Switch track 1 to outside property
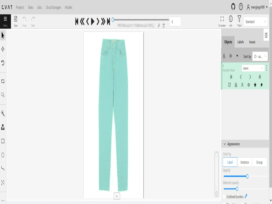 [x=230, y=85]
